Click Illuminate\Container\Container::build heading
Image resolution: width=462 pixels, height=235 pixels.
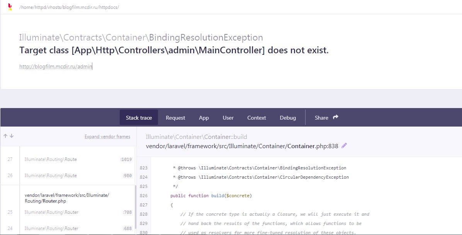coord(196,137)
